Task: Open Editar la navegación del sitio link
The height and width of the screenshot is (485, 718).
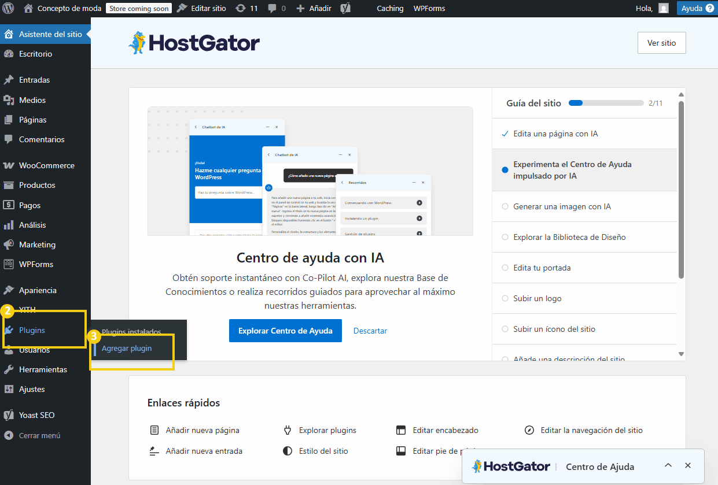Action: (583, 430)
